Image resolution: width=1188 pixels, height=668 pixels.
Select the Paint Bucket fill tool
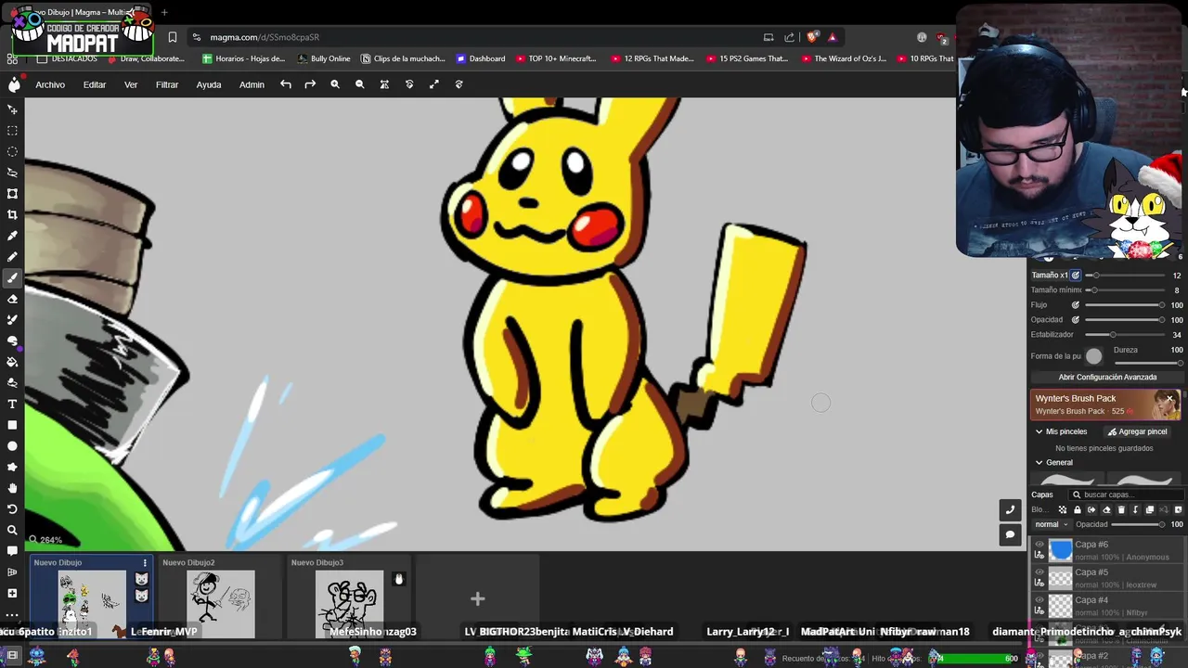point(12,362)
